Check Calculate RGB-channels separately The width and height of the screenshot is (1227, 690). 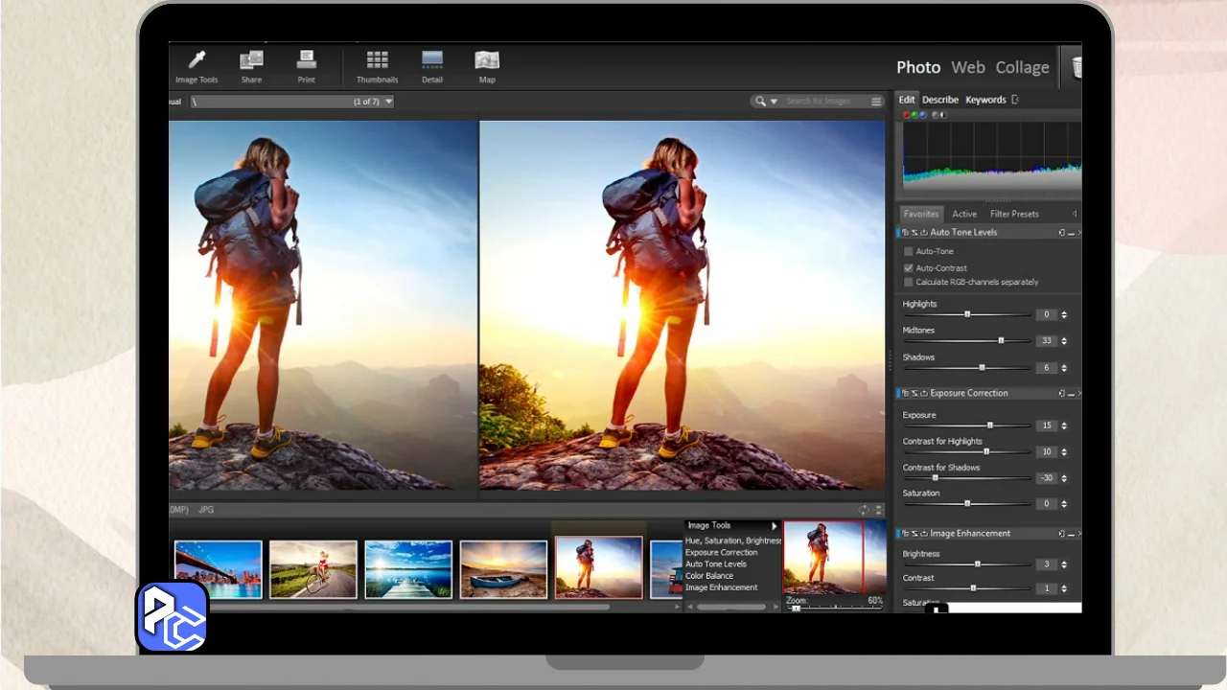[x=909, y=283]
